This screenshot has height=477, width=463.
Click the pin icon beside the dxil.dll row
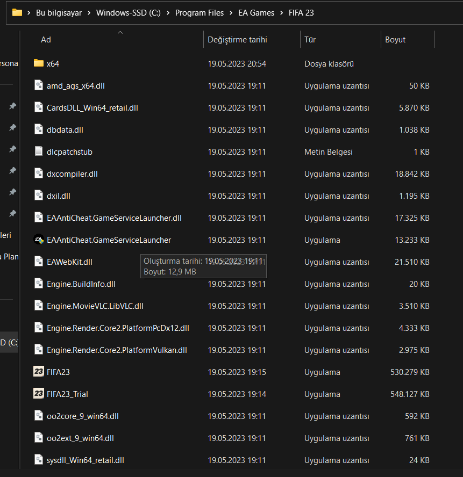12,192
